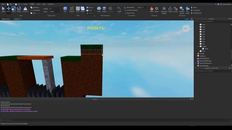Insert a Script from ribbon

point(194,7)
